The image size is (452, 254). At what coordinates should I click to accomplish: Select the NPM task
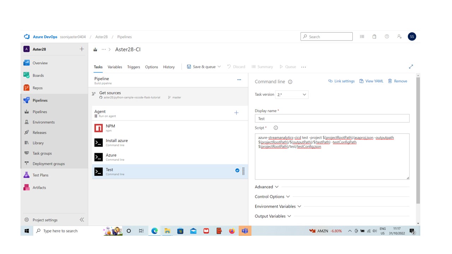(170, 128)
